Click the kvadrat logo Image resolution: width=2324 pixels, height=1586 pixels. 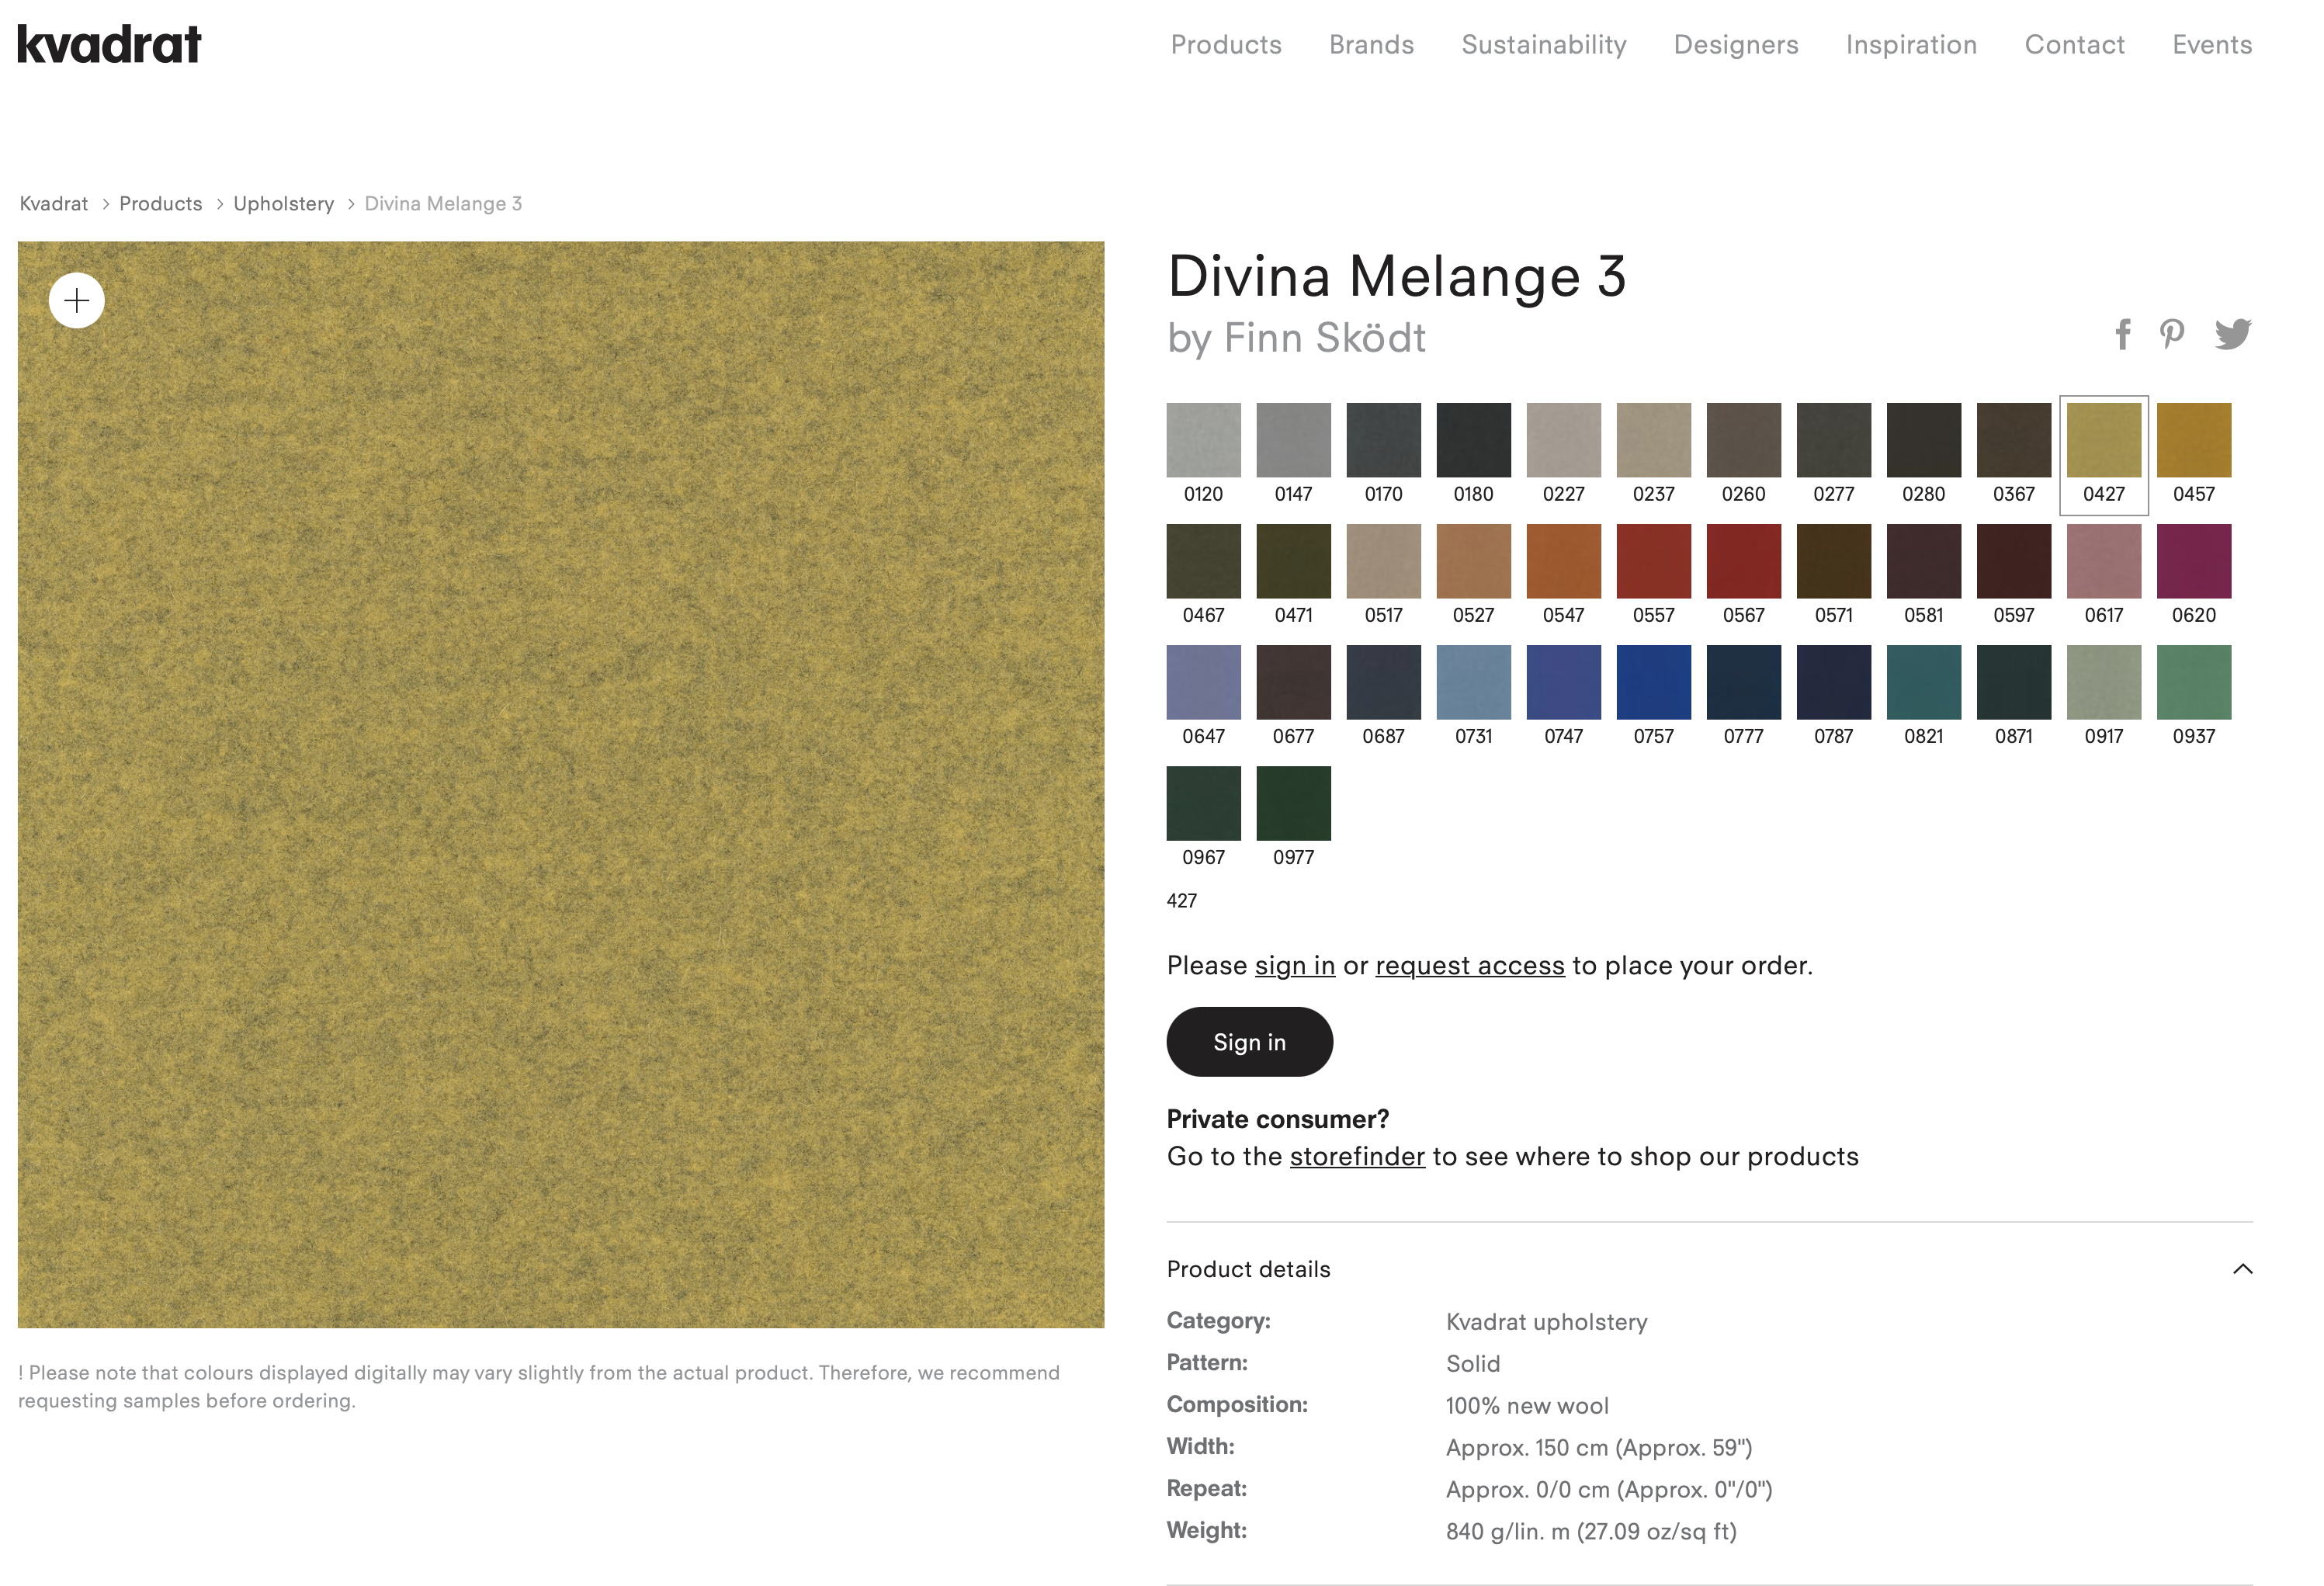[110, 44]
